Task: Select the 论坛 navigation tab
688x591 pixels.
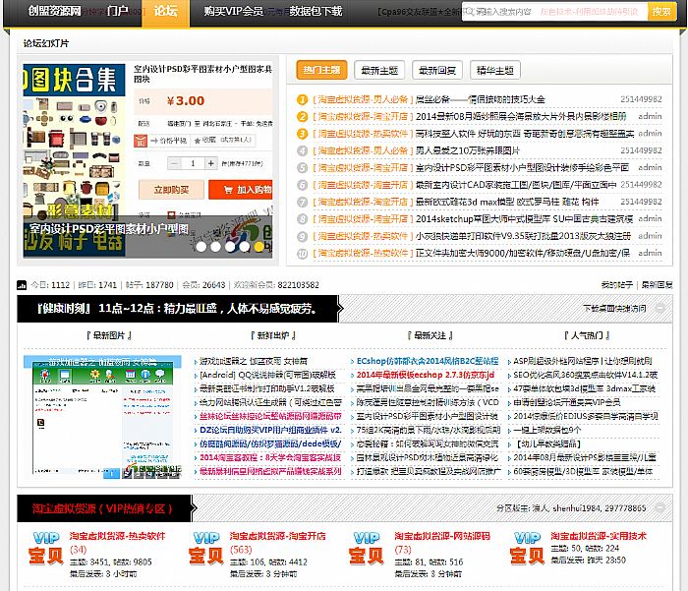Action: coord(165,11)
